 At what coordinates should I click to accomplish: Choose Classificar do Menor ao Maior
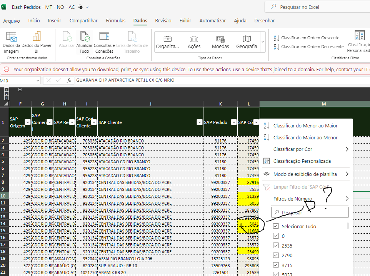pyautogui.click(x=306, y=125)
